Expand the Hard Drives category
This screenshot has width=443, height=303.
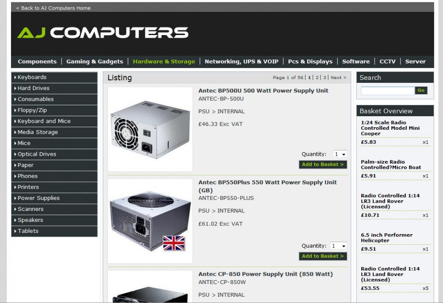click(54, 88)
